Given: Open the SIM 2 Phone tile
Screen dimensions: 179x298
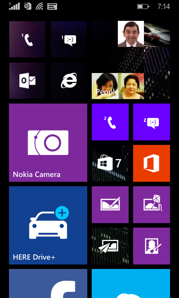Looking at the screenshot, I should pyautogui.click(x=110, y=122).
